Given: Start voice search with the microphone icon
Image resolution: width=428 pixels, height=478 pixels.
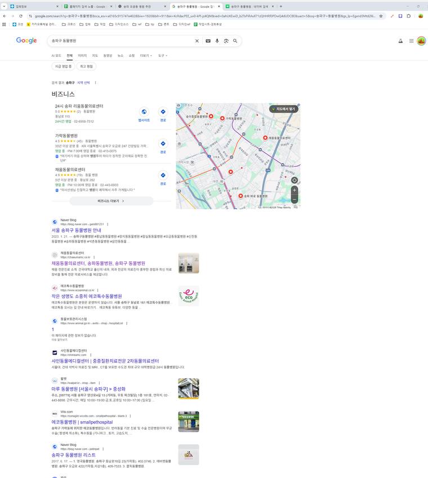Looking at the screenshot, I should pos(217,41).
